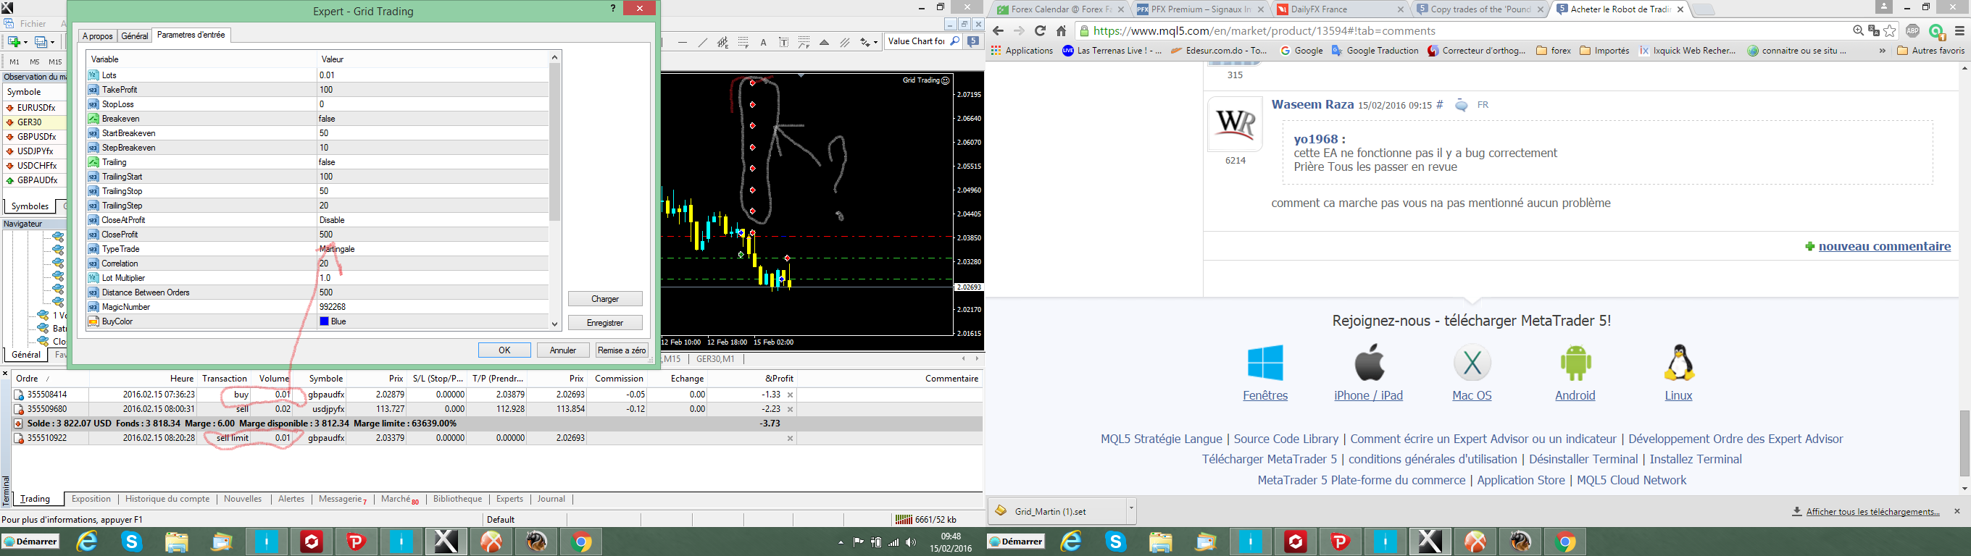
Task: Close order 355508414 with its x button
Action: pyautogui.click(x=791, y=395)
